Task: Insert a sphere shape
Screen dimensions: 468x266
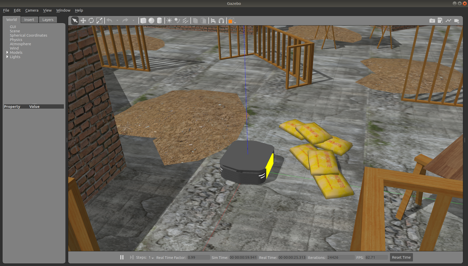Action: tap(151, 21)
